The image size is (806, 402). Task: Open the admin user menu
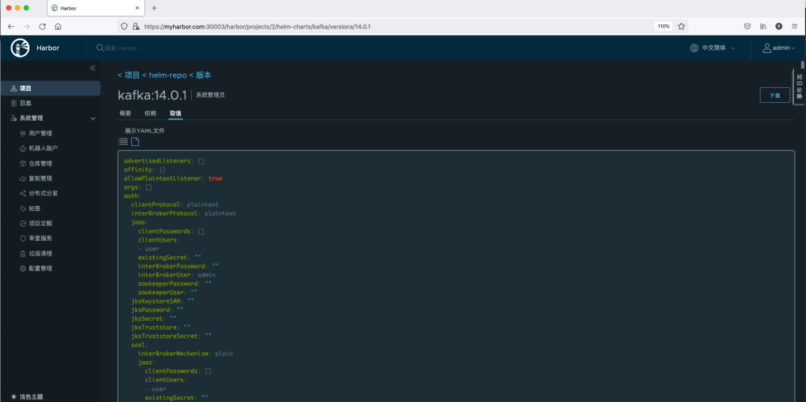(x=778, y=48)
